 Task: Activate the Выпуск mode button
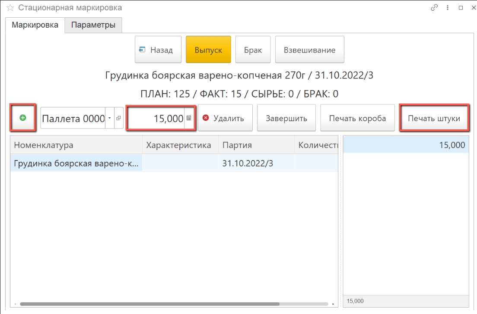tap(208, 50)
